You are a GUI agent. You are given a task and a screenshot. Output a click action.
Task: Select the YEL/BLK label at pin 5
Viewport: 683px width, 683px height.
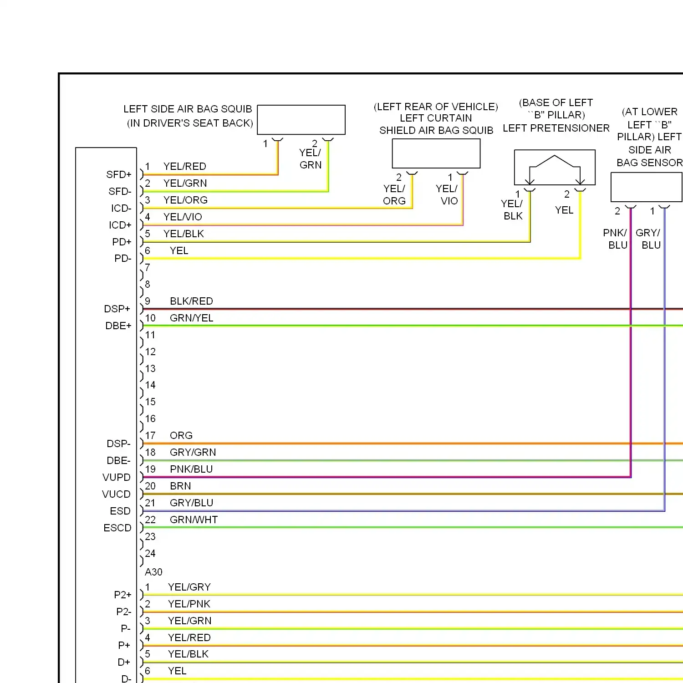[x=184, y=234]
